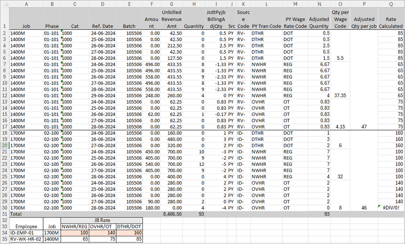Screen dimensions: 405x244
Task: Click the 'OVHR/OT' rate table header
Action: pyautogui.click(x=103, y=226)
